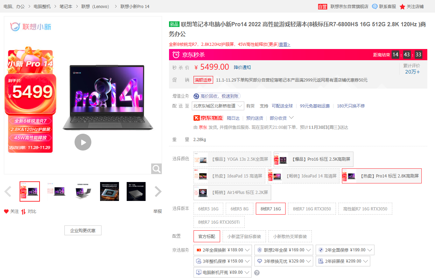Choose the Air14Plus 标压 2.2K屏 option
This screenshot has width=435, height=279.
click(x=232, y=193)
